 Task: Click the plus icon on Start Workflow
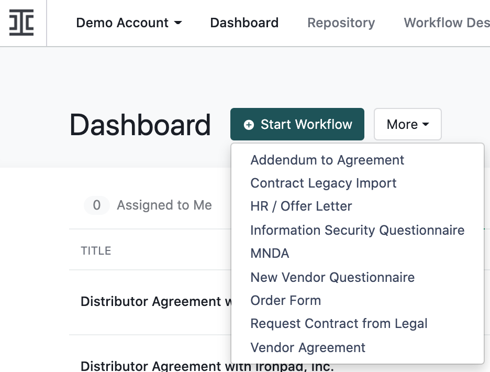[x=249, y=125]
